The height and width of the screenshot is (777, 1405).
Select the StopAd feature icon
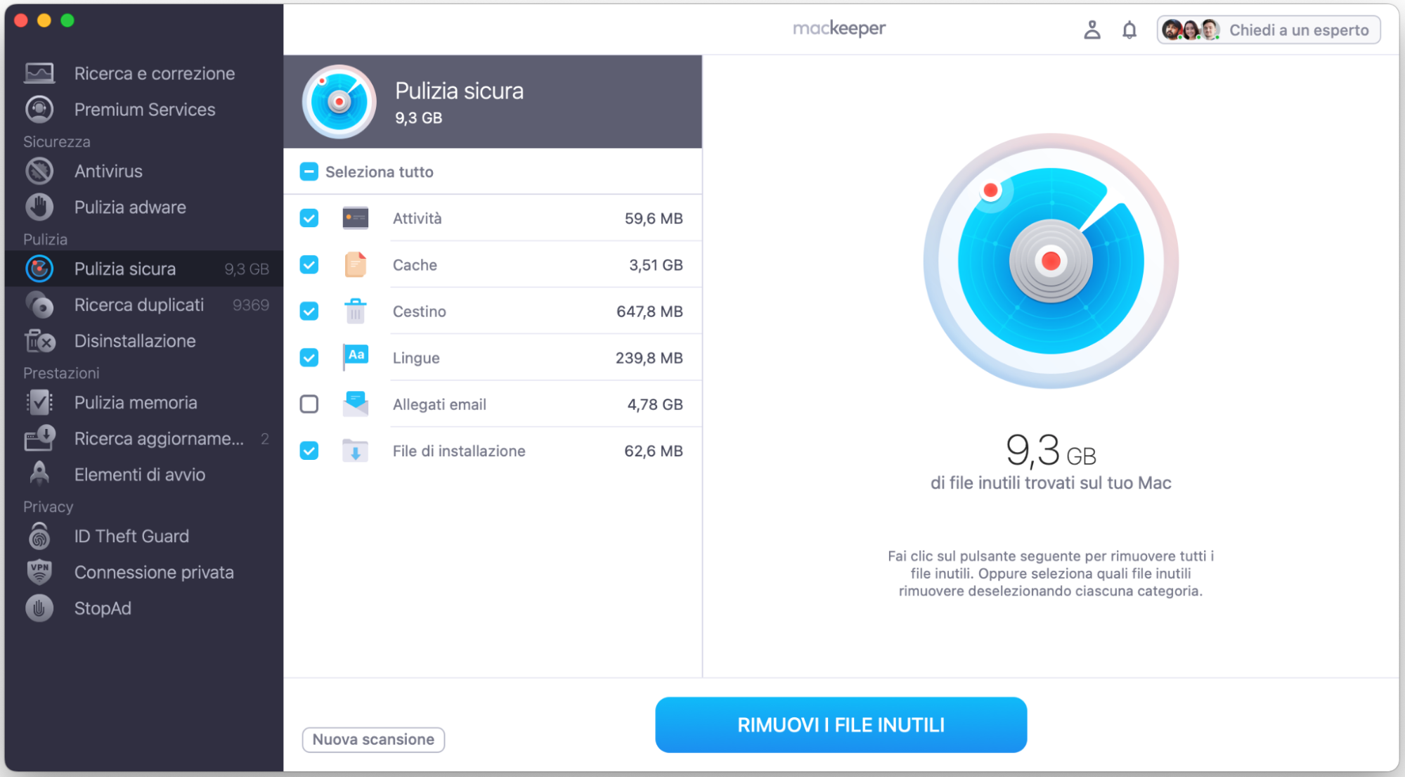(x=39, y=608)
